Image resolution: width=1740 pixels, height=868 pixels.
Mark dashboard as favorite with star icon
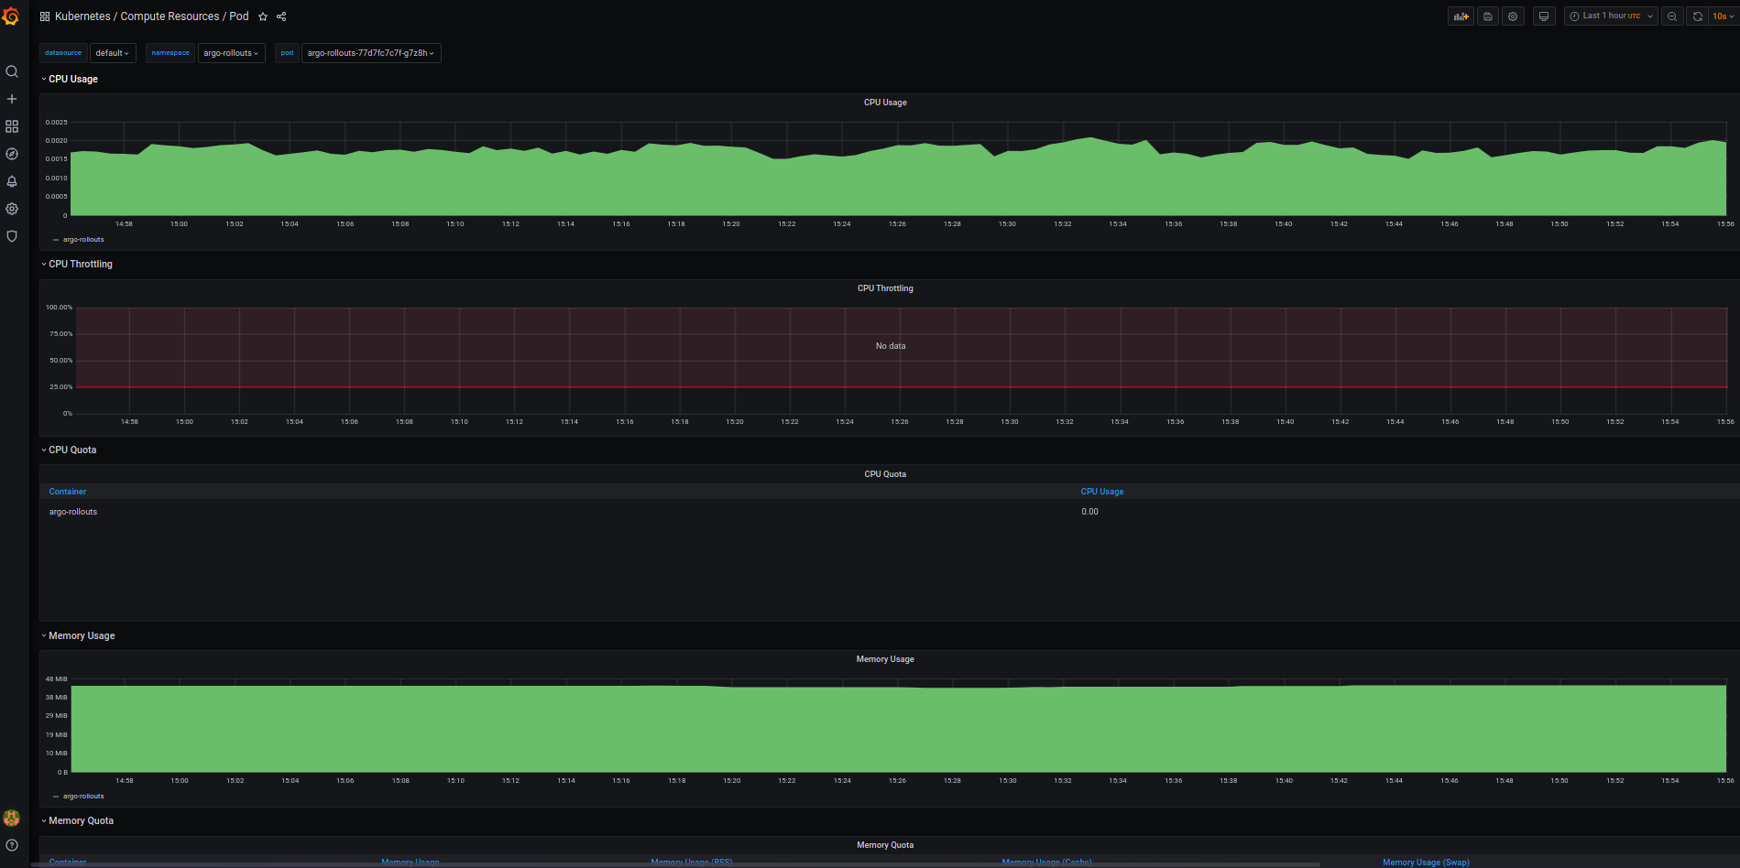coord(263,16)
